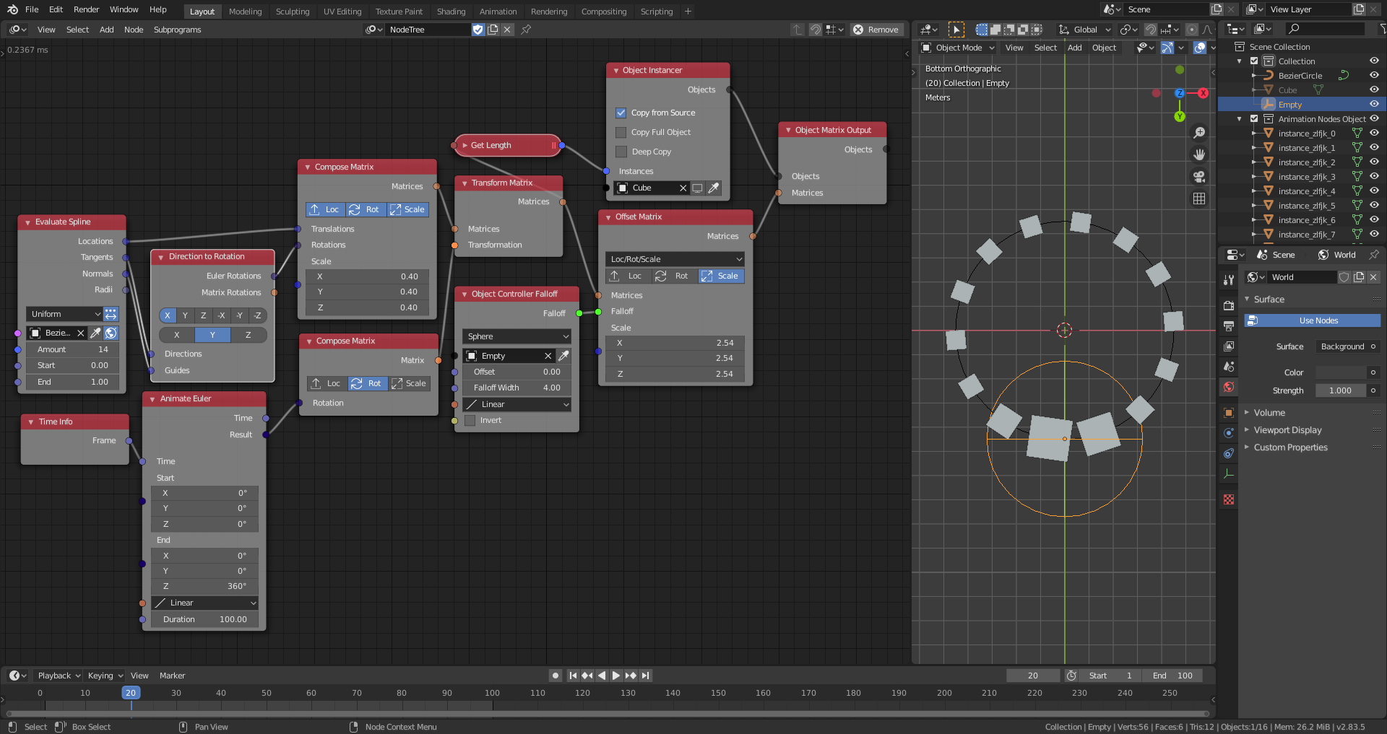This screenshot has width=1387, height=734.
Task: Open the View Layer properties tab icon
Action: (x=1229, y=346)
